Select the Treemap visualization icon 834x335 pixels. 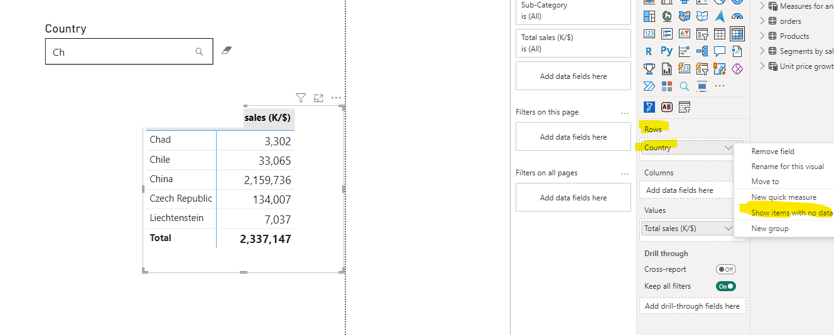(x=649, y=16)
